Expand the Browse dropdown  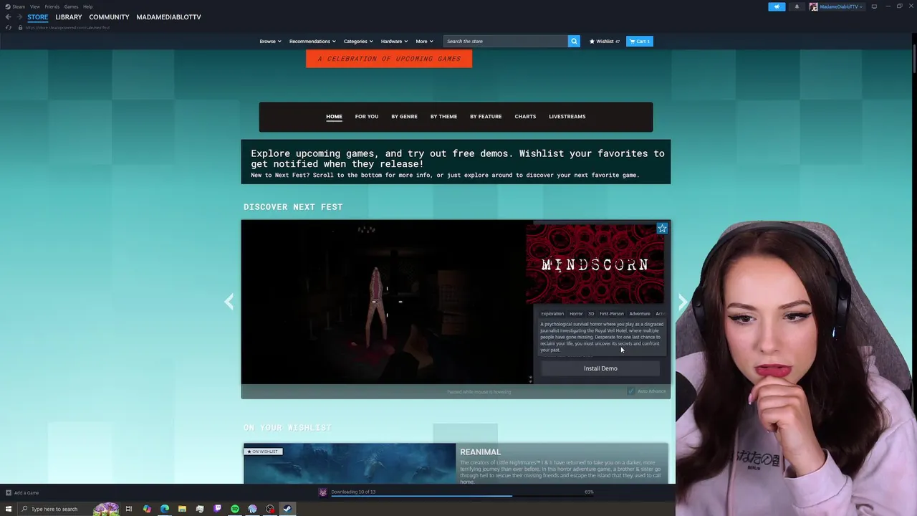270,41
